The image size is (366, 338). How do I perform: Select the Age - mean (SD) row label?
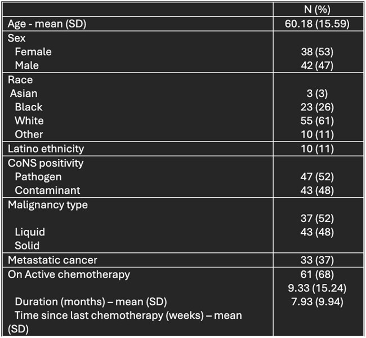(x=47, y=24)
